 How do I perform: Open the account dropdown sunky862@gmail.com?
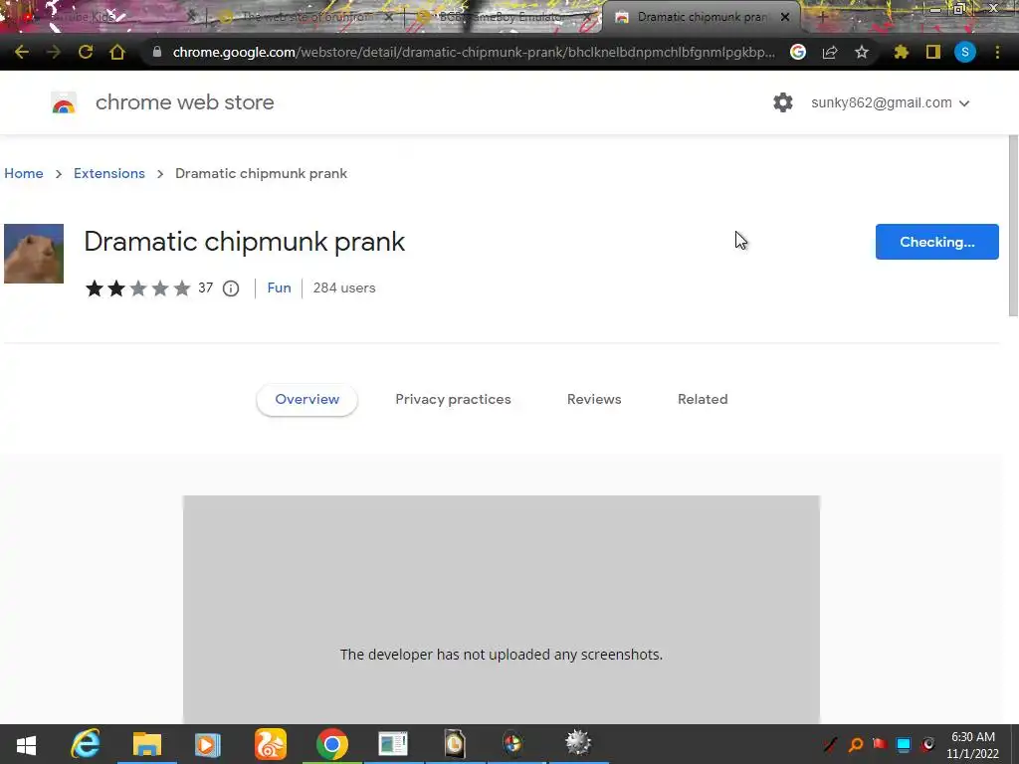tap(891, 102)
